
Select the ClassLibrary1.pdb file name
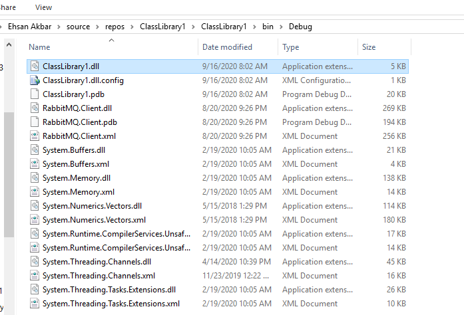point(73,94)
